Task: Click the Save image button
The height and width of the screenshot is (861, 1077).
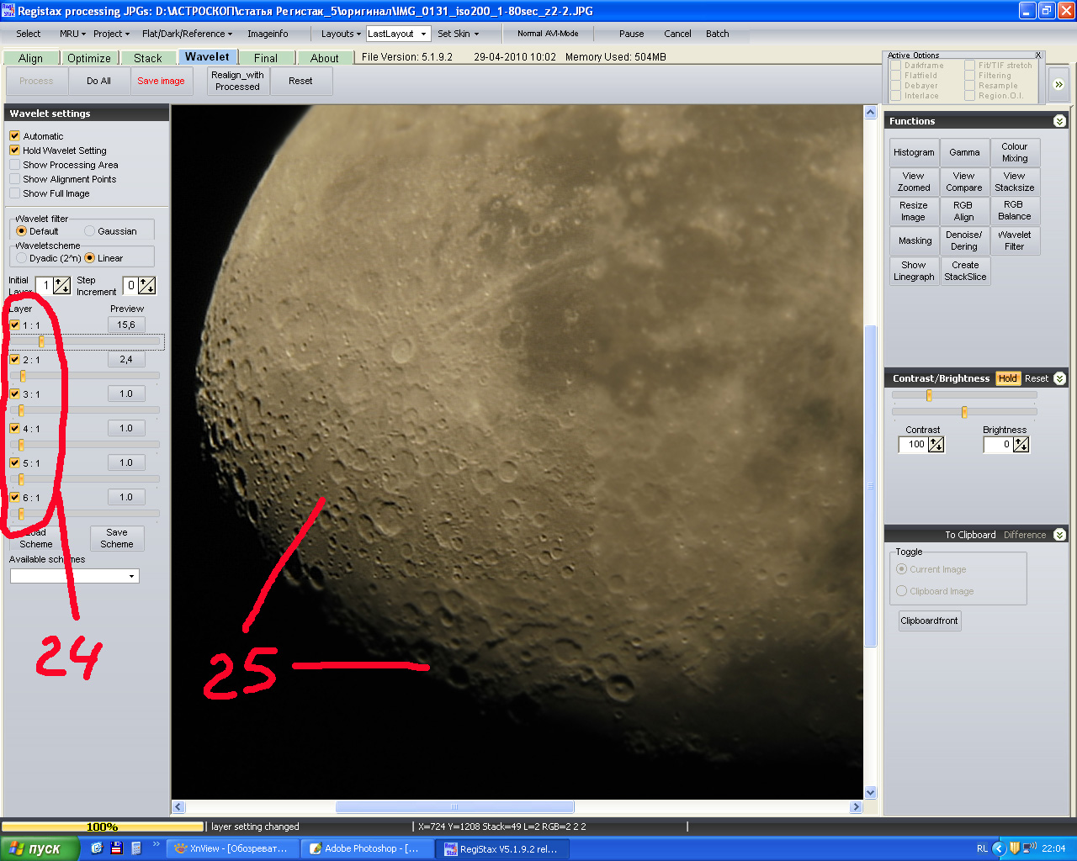Action: (161, 81)
